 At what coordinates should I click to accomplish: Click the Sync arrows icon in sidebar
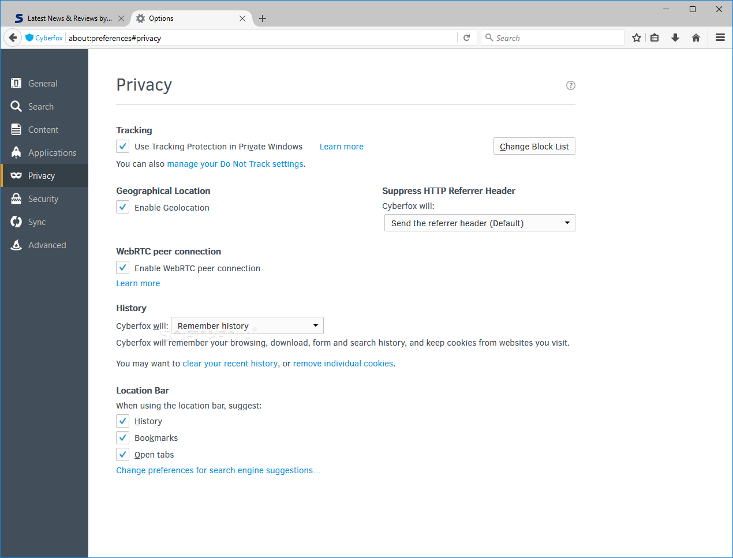(16, 222)
